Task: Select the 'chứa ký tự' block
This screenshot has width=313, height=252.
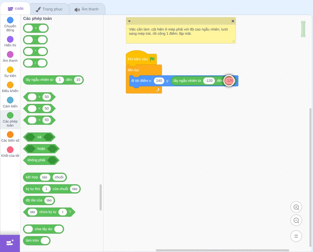Action: [x=49, y=212]
